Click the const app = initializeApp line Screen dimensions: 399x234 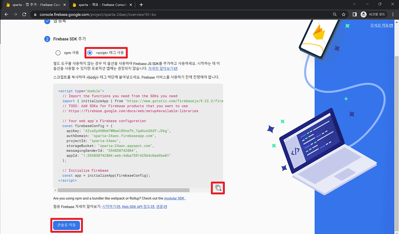click(106, 175)
